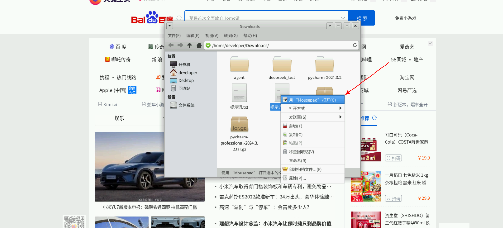This screenshot has width=503, height=228.
Task: Select the pycharm-2024.3.2 folder icon
Action: [324, 64]
